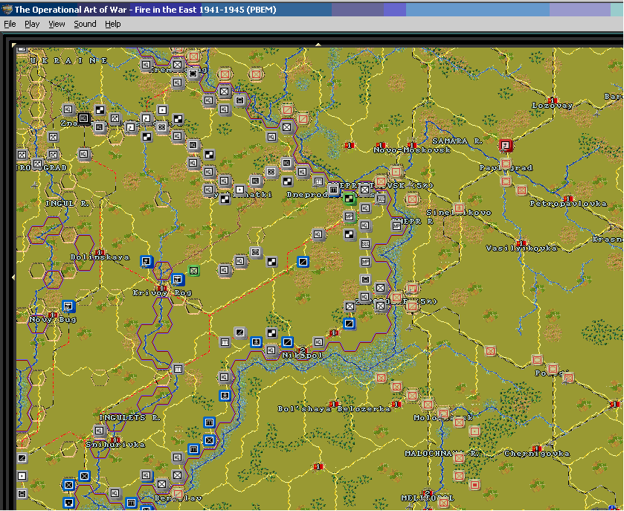Image resolution: width=624 pixels, height=511 pixels.
Task: Click the Lozovaya city label
Action: [x=553, y=106]
